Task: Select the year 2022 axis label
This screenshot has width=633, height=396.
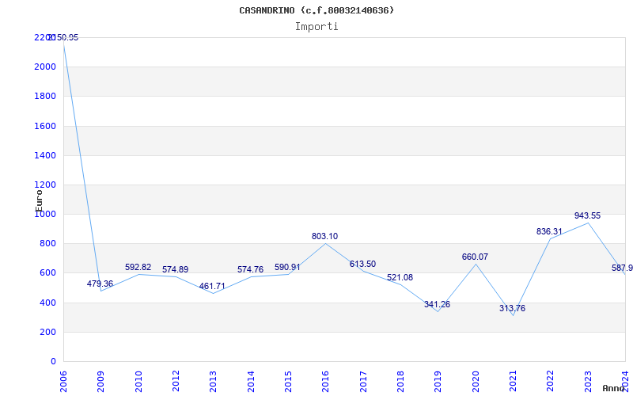Action: (549, 381)
